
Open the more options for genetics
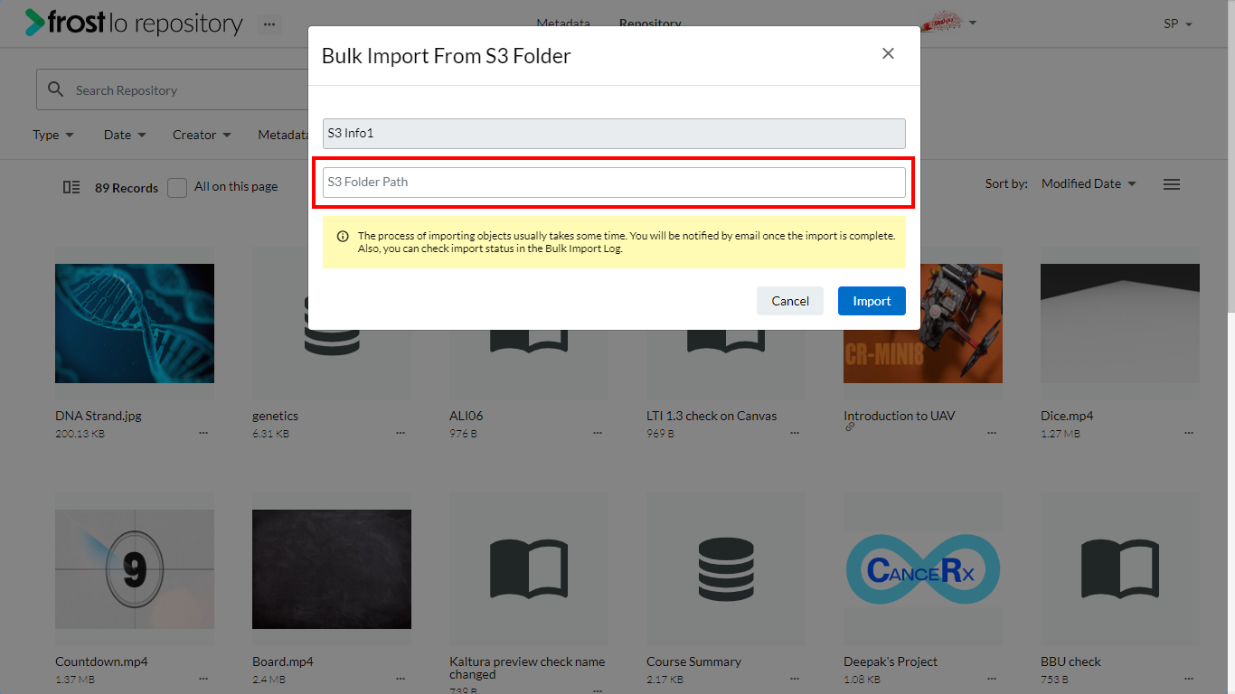click(x=401, y=433)
